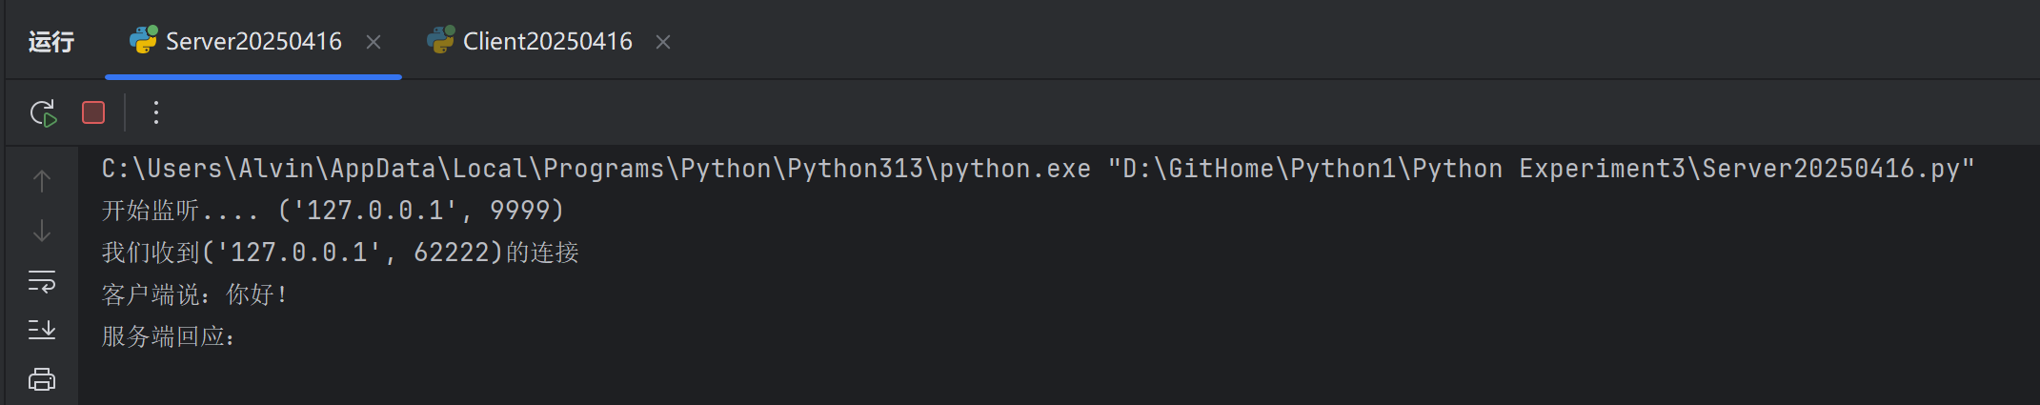This screenshot has height=405, width=2040.
Task: Rerun the Server20250416 script
Action: [43, 113]
